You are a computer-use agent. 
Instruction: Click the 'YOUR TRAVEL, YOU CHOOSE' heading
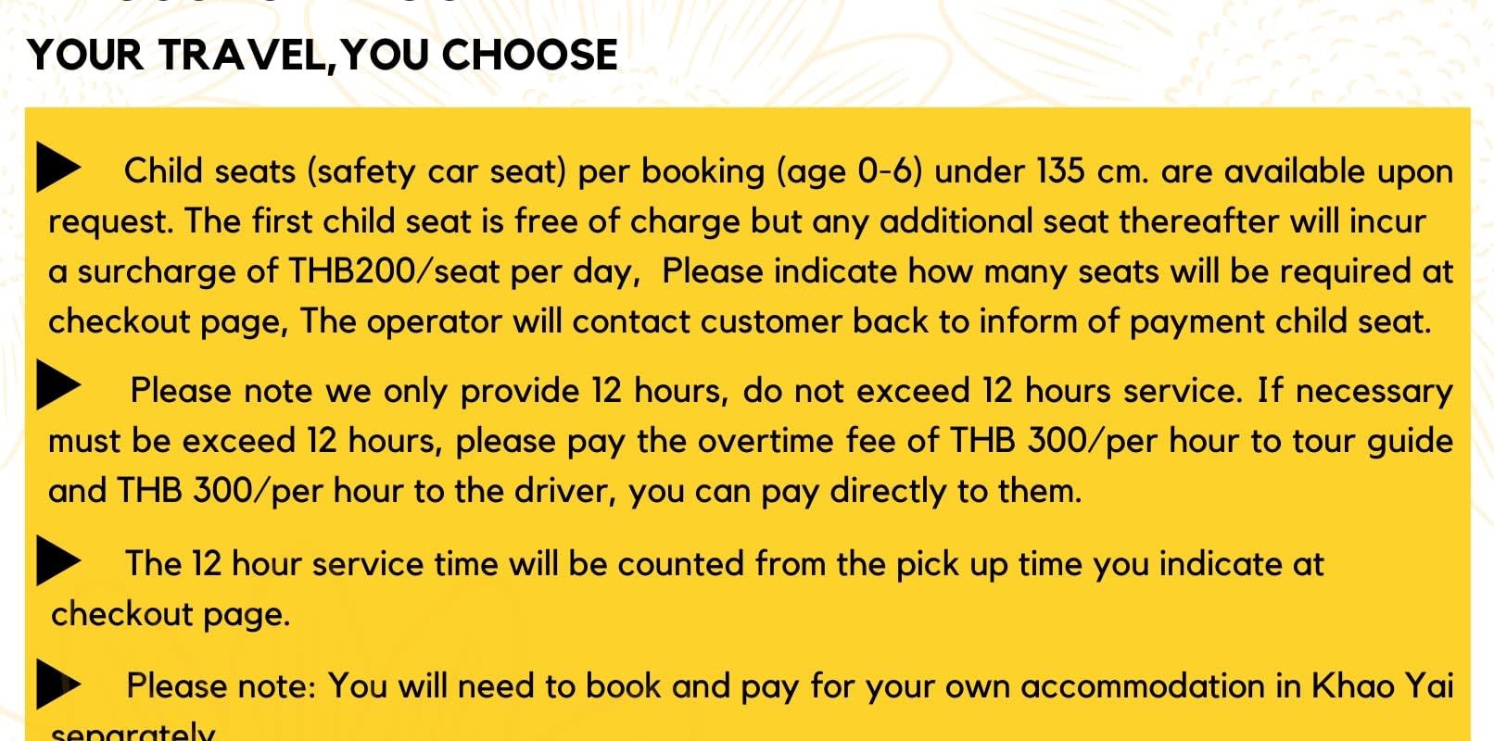coord(323,55)
